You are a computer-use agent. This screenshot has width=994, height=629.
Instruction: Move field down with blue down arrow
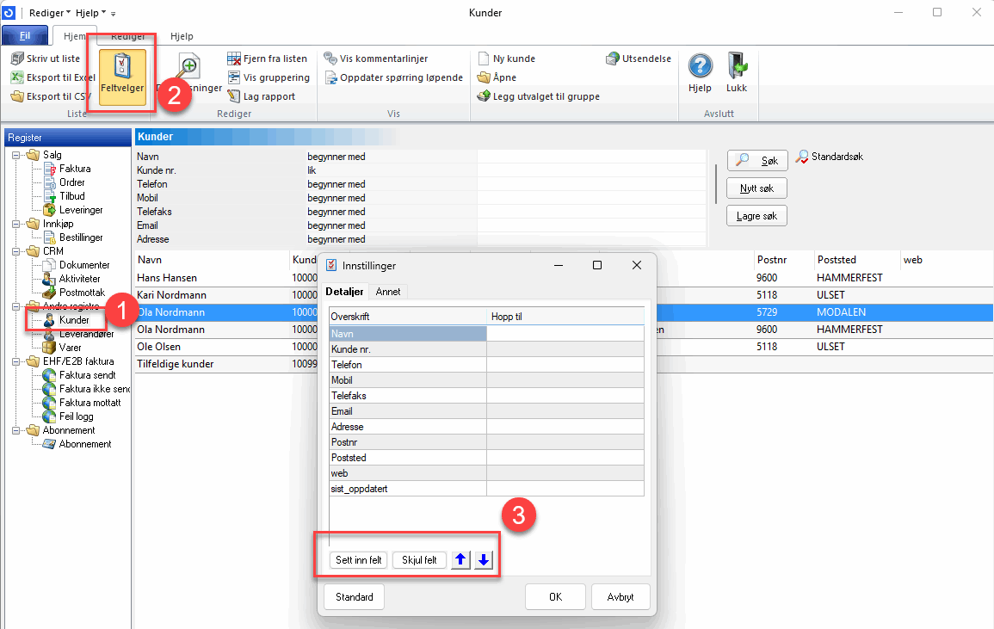click(484, 560)
